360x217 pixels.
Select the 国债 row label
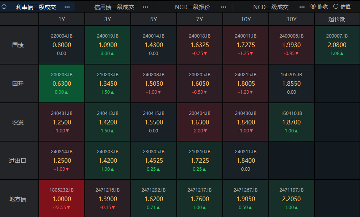[x=18, y=45]
